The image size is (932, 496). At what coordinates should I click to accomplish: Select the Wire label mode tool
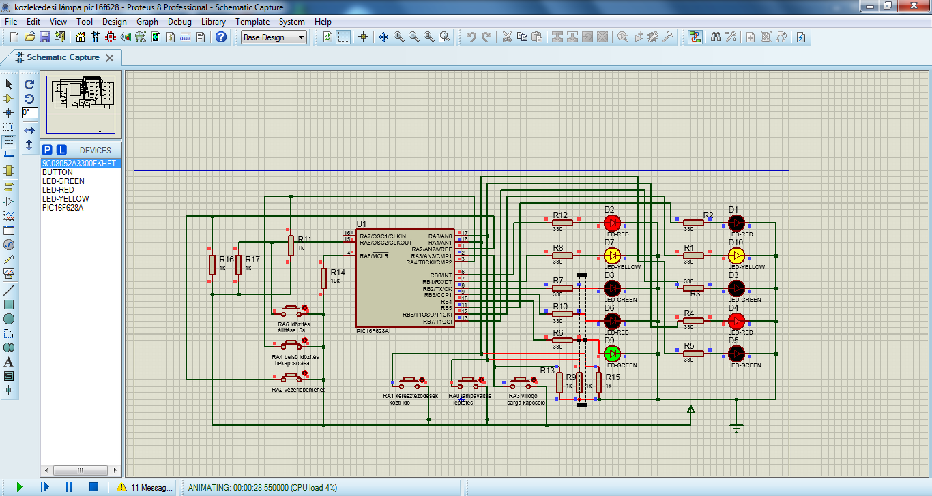click(x=9, y=127)
